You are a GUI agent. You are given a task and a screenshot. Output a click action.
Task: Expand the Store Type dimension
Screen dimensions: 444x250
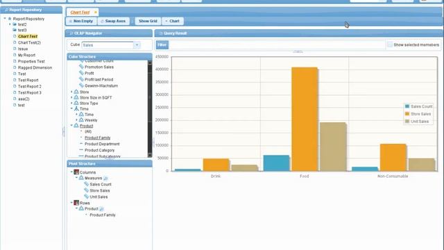click(x=71, y=103)
